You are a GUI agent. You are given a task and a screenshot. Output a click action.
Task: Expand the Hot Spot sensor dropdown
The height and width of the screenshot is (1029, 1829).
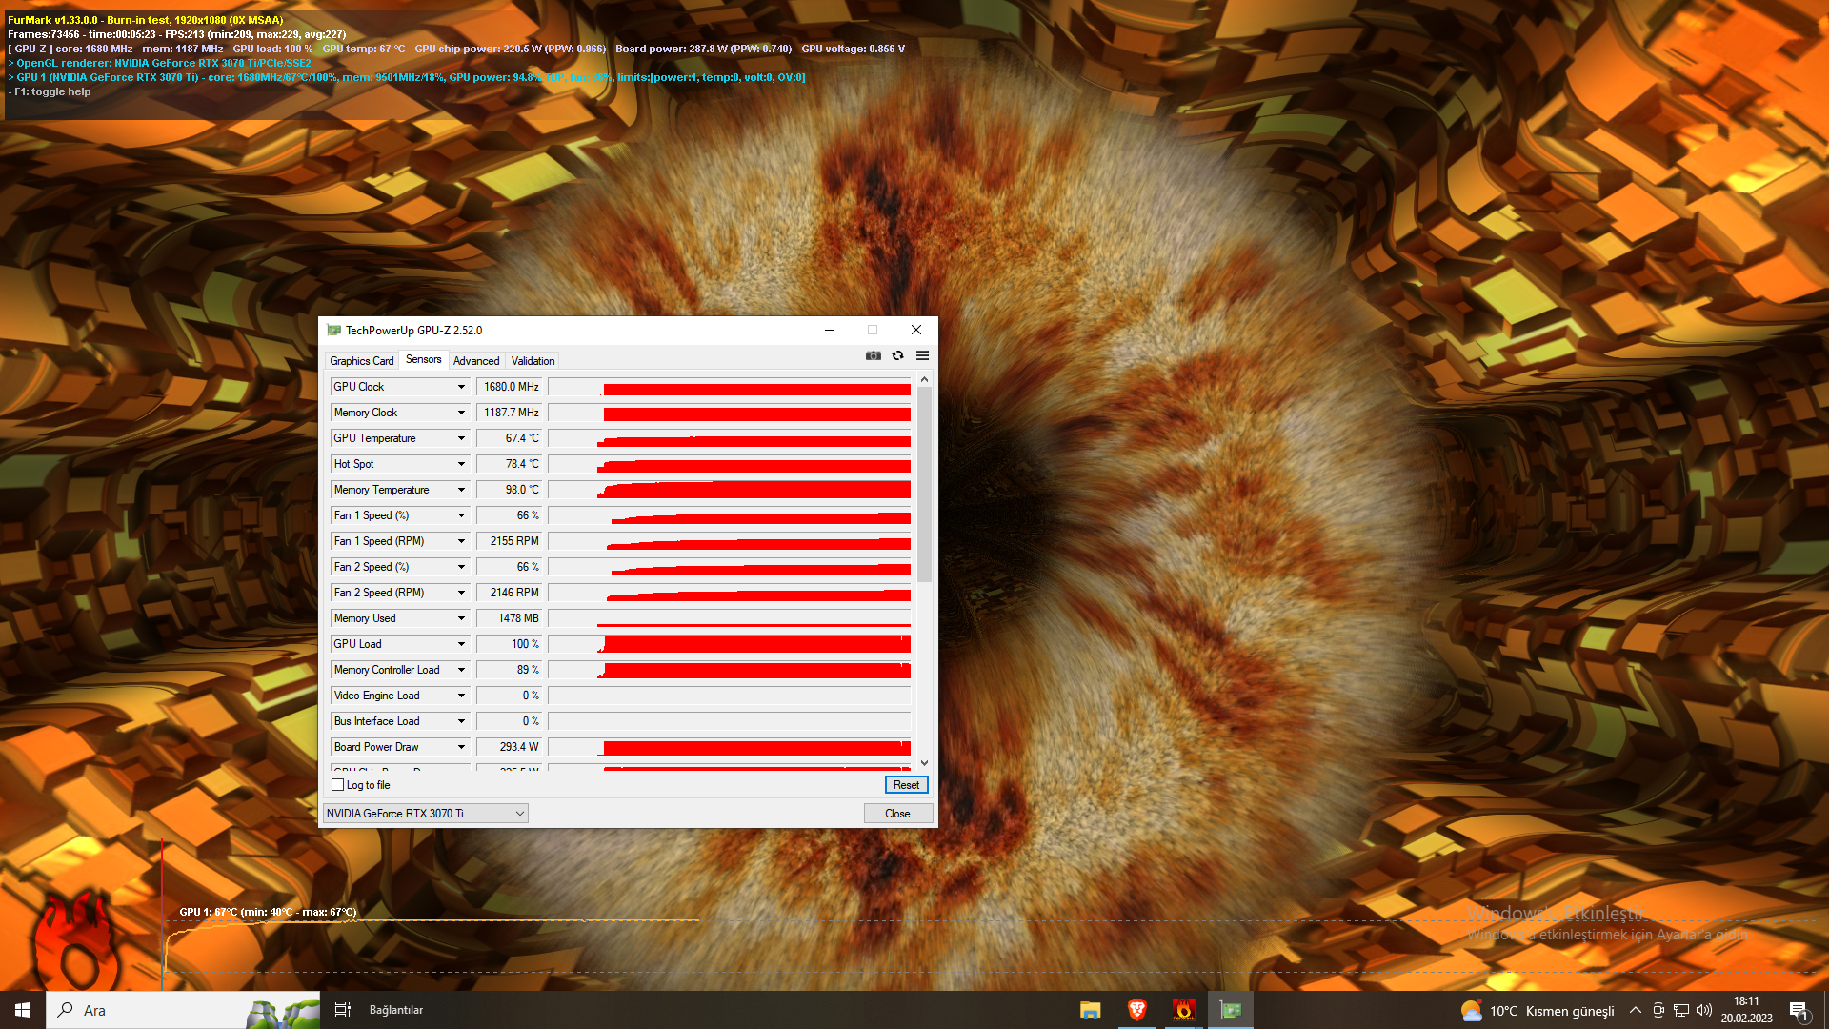pyautogui.click(x=461, y=464)
